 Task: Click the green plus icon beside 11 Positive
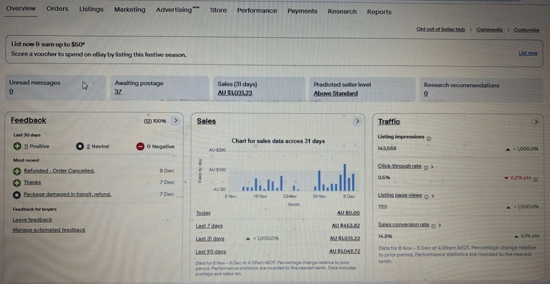(17, 146)
